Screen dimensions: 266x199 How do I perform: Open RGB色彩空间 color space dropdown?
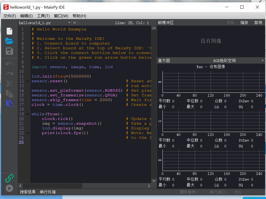pyautogui.click(x=263, y=60)
